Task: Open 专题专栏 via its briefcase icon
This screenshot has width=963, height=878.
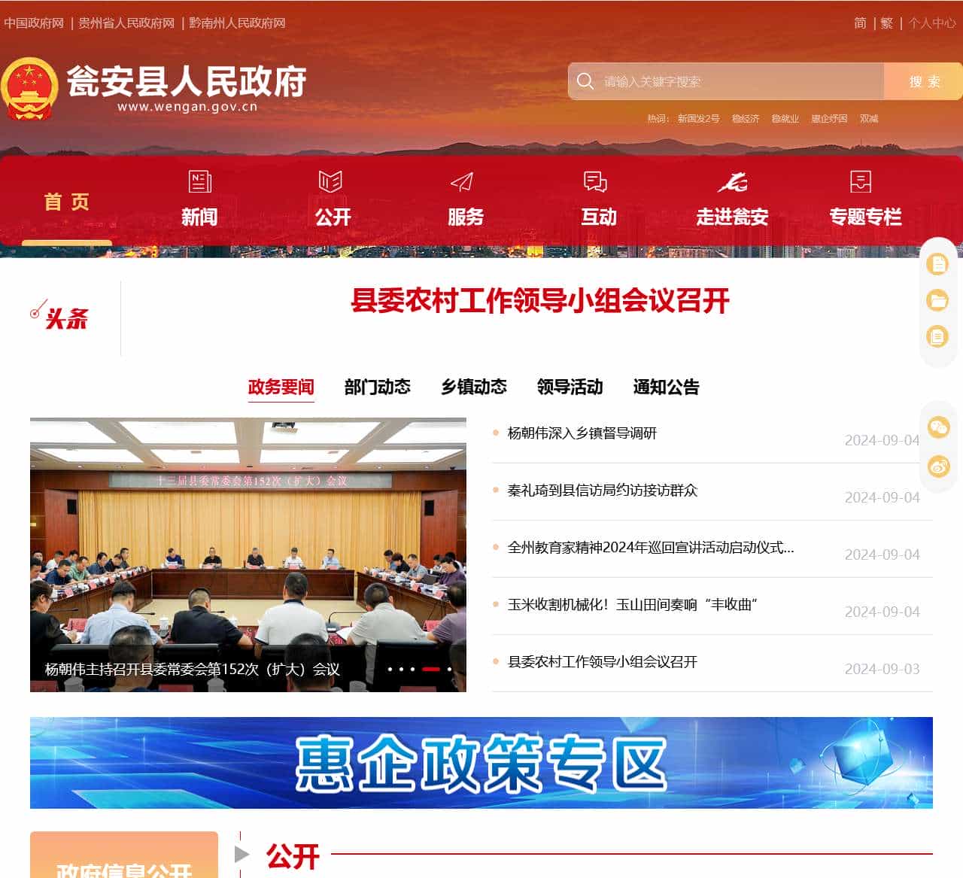Action: click(862, 181)
